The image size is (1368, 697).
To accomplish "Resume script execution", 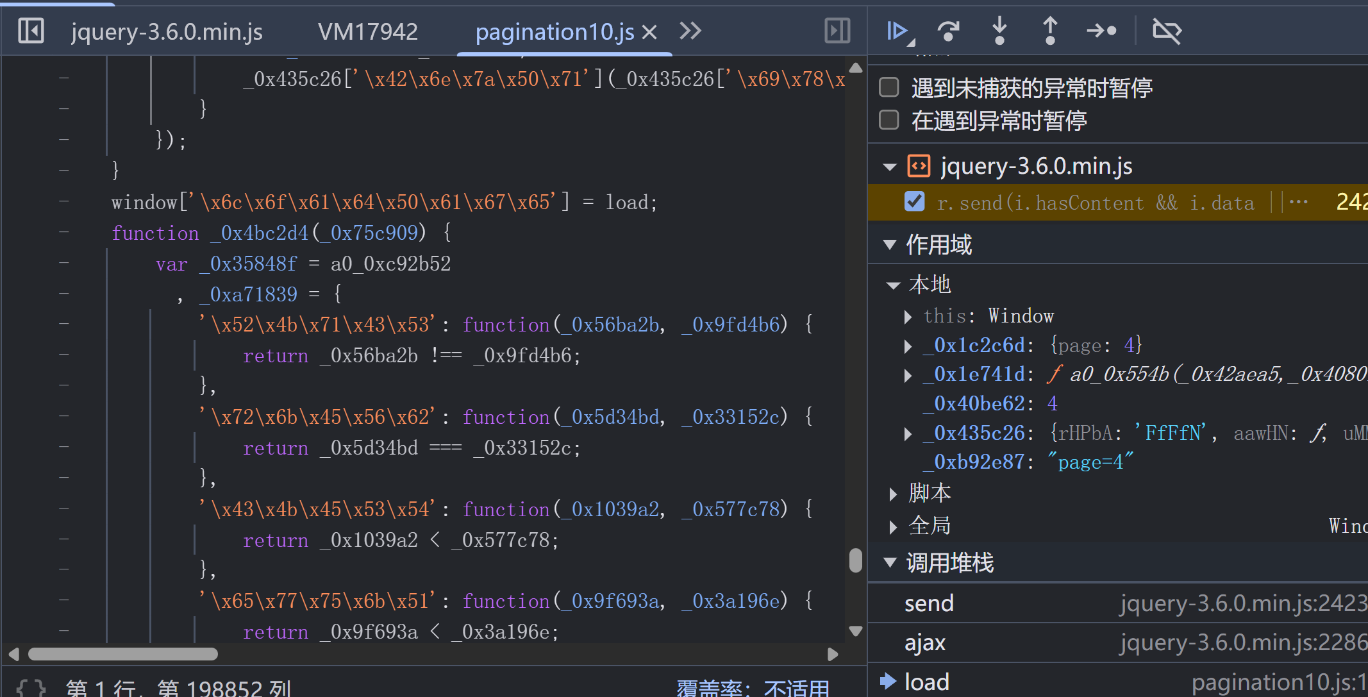I will tap(897, 31).
